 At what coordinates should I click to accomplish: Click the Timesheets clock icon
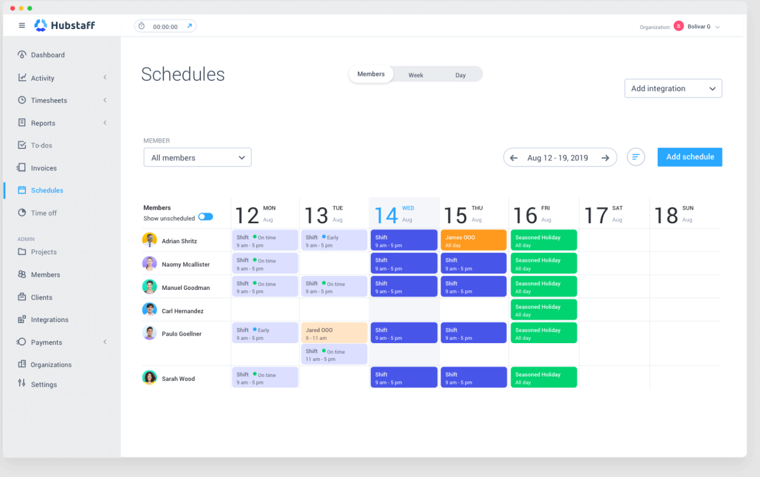pyautogui.click(x=22, y=100)
